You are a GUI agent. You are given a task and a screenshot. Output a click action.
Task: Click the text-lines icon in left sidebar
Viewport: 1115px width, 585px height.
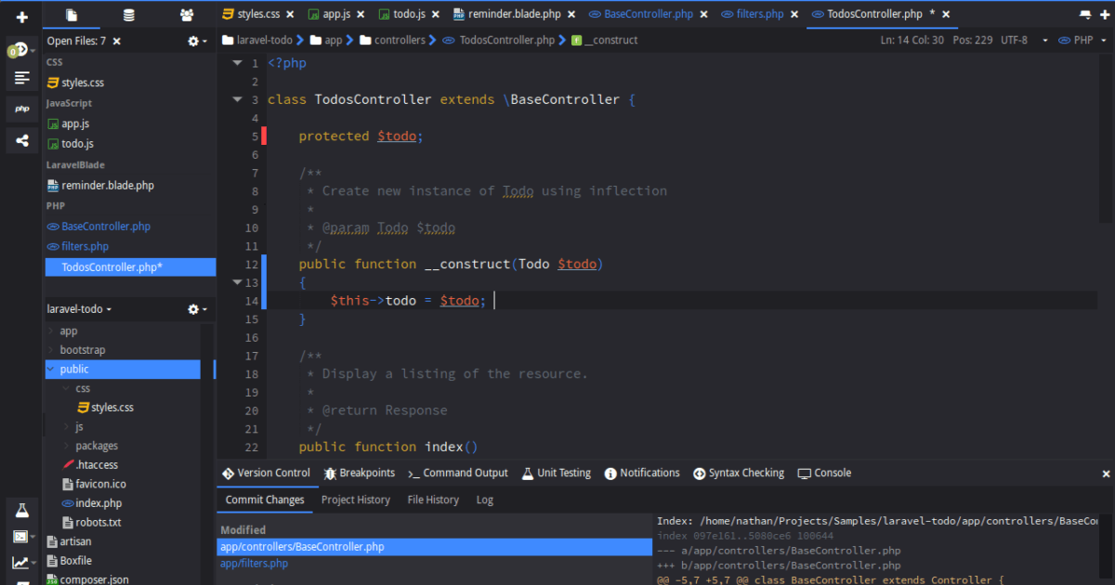click(21, 77)
